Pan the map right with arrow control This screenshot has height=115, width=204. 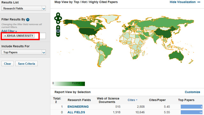(60, 18)
